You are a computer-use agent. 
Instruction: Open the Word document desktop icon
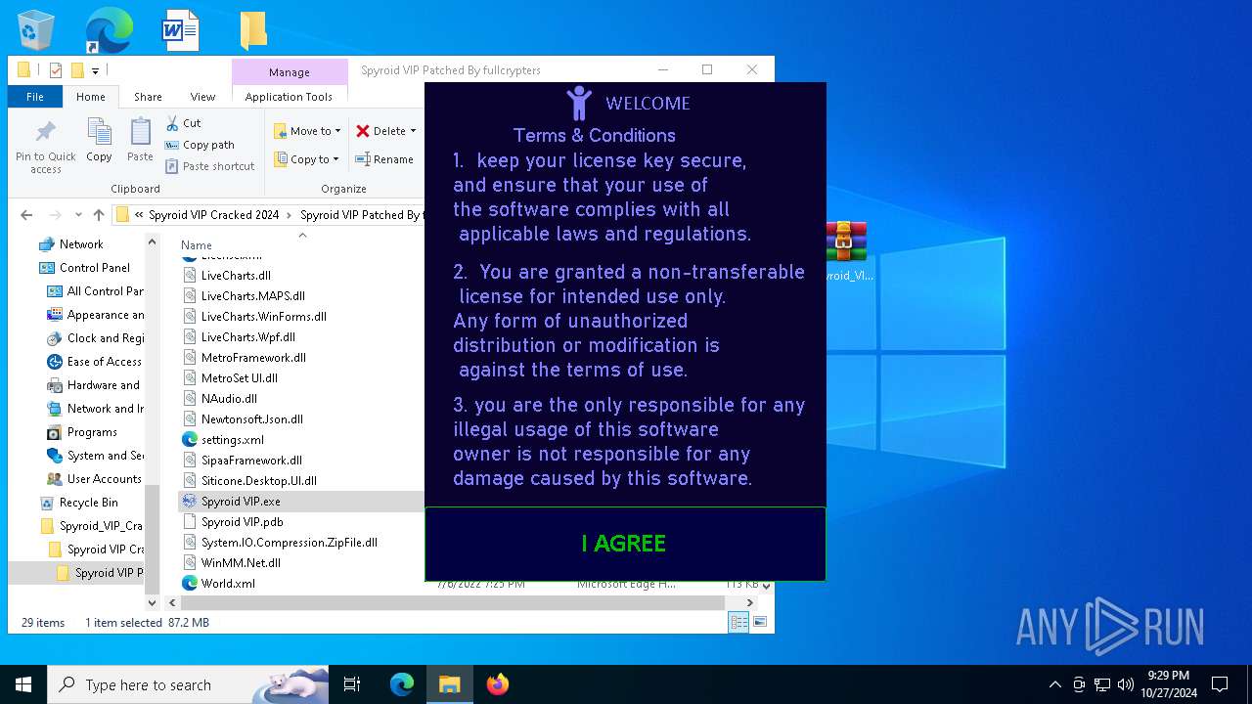(181, 30)
